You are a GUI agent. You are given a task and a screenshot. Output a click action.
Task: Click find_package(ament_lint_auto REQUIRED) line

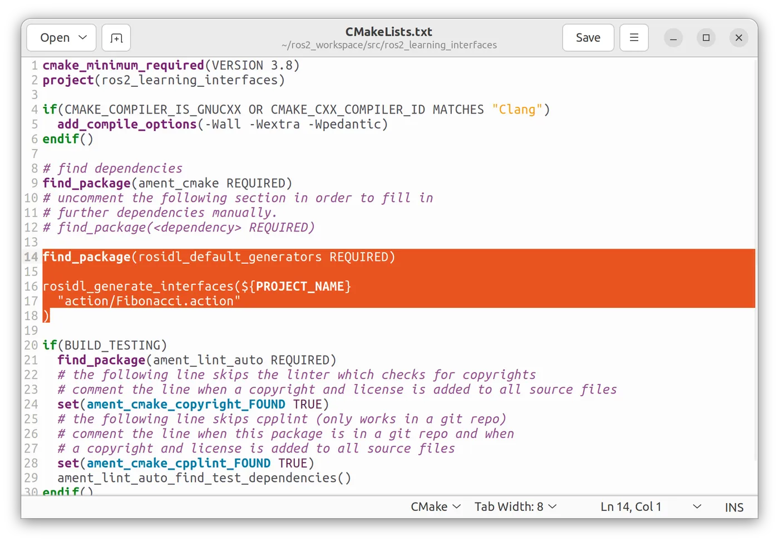[x=197, y=360]
